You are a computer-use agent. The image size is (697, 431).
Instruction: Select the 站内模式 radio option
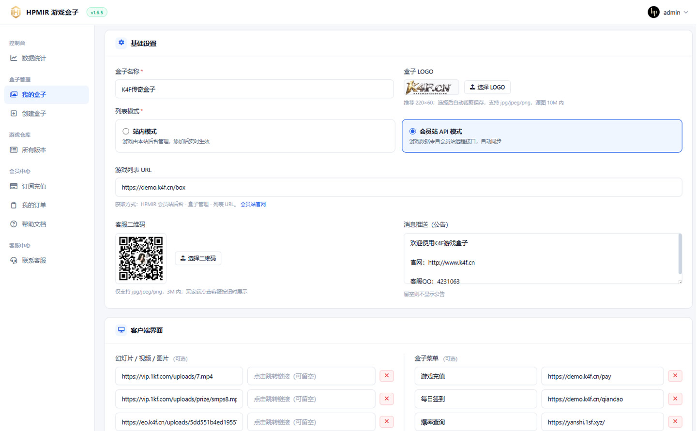point(126,132)
